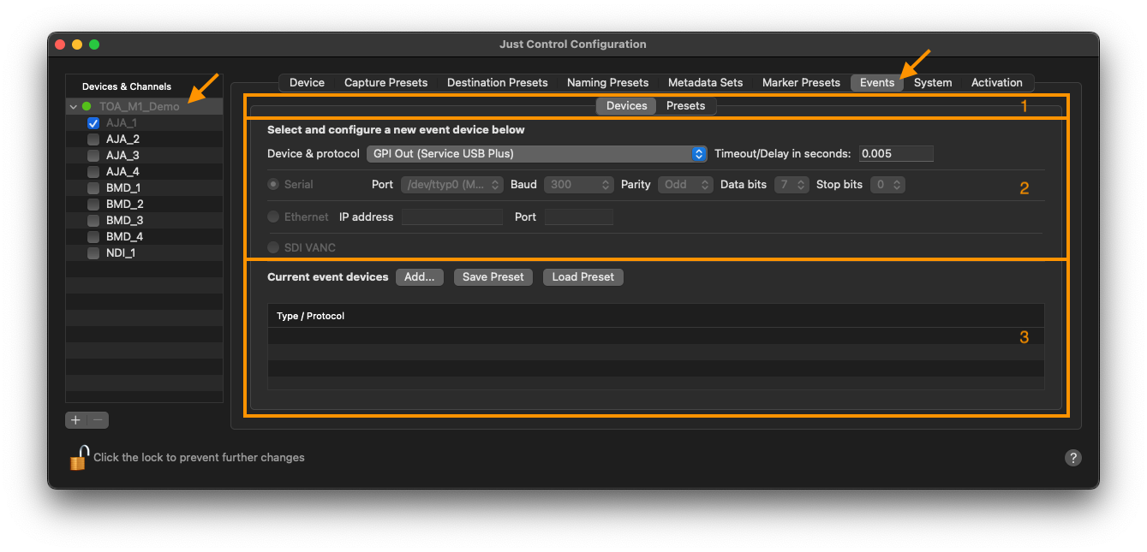
Task: Select the Serial radio button
Action: (x=273, y=185)
